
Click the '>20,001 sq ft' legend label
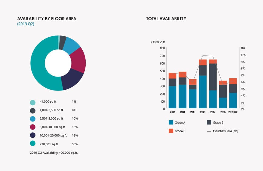coord(49,144)
